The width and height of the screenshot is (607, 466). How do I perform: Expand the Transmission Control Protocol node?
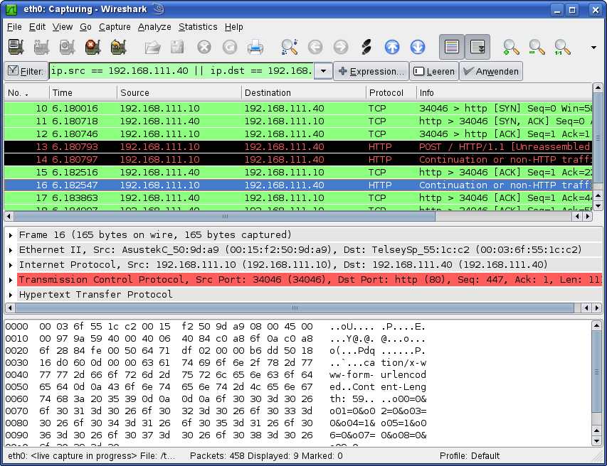[x=11, y=280]
